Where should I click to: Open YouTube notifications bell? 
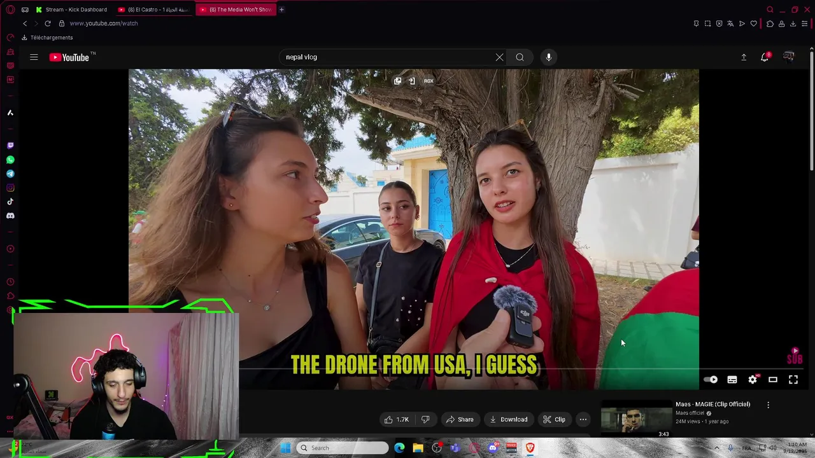click(765, 57)
